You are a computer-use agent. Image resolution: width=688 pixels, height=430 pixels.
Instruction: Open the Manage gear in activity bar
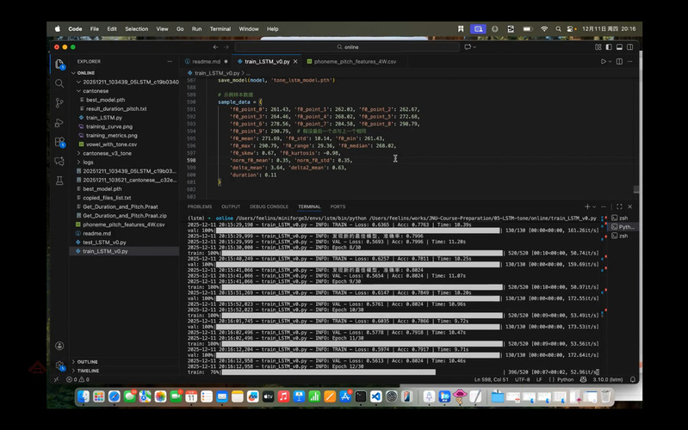coord(59,366)
